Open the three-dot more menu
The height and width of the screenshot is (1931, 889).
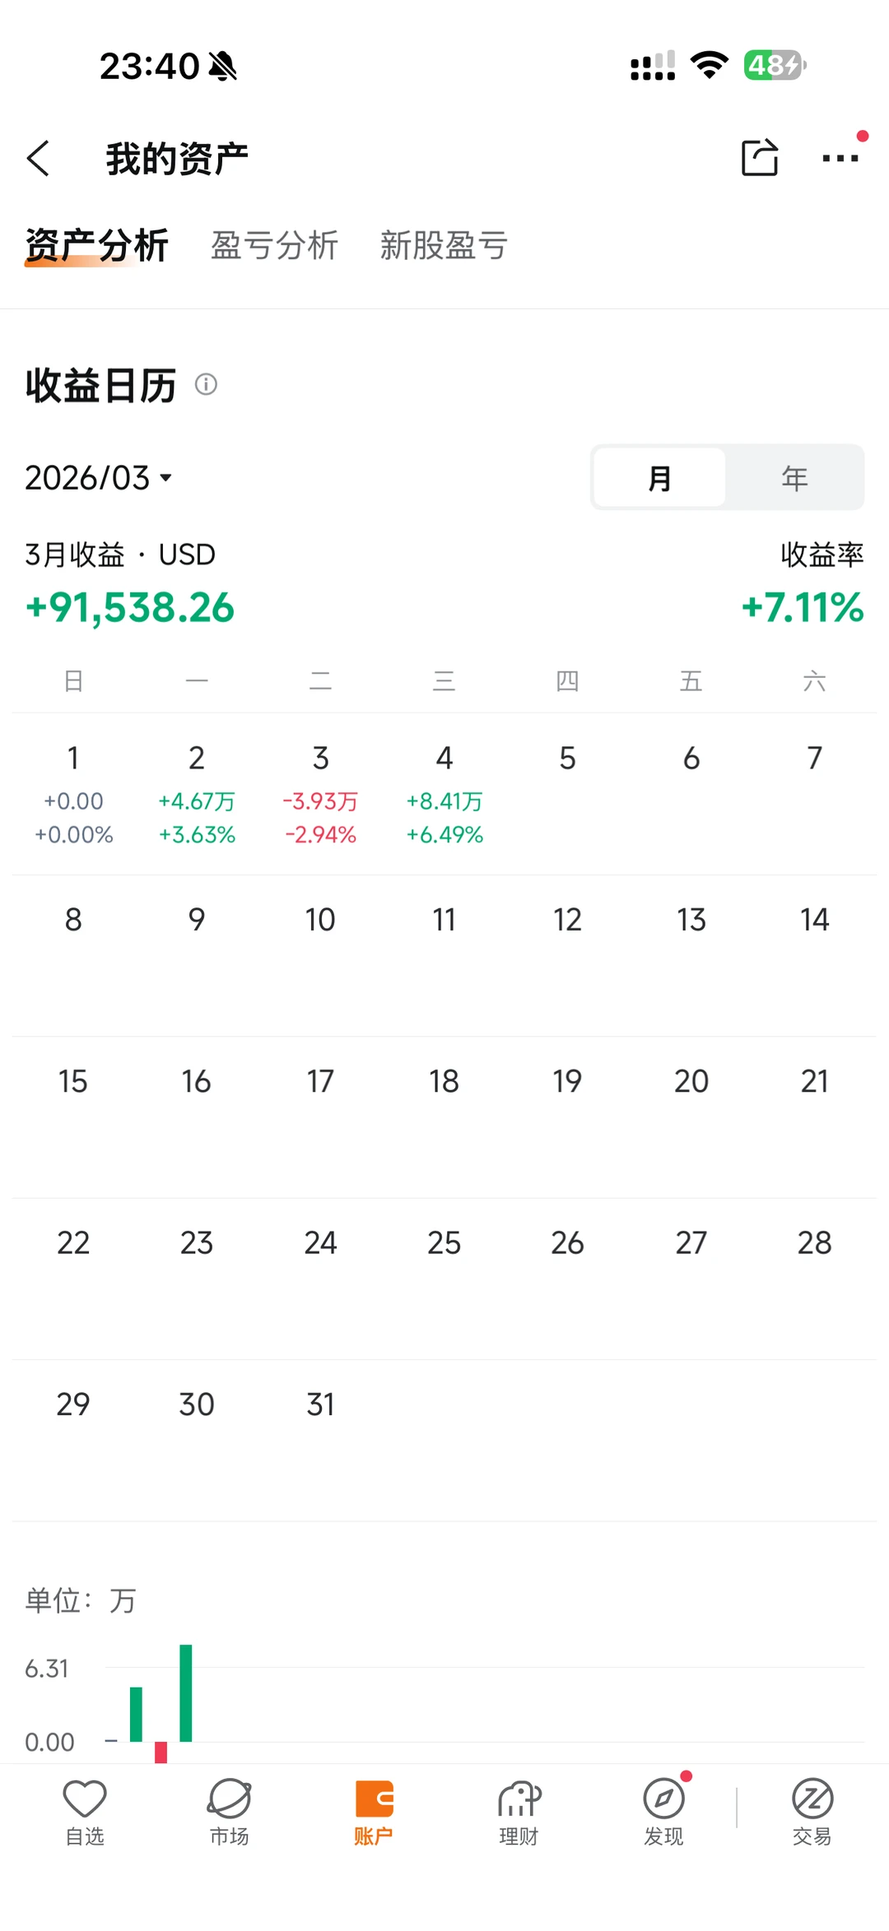click(840, 158)
